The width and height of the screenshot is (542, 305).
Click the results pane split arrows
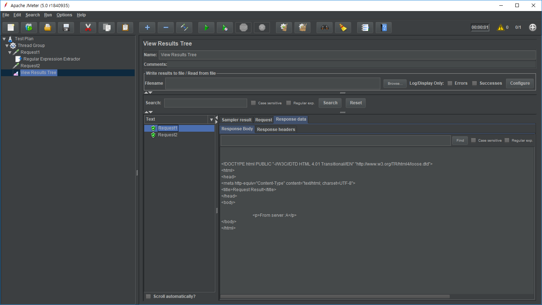[x=217, y=120]
